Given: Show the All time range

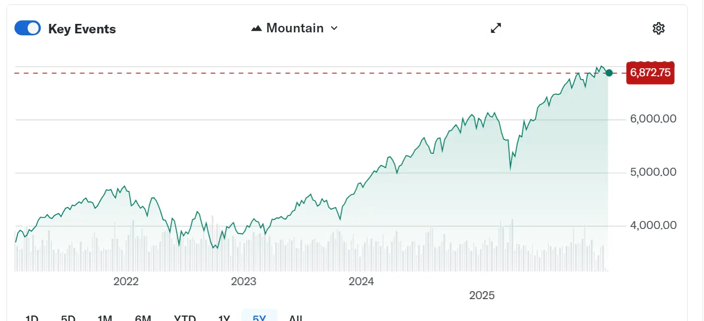Looking at the screenshot, I should tap(296, 318).
